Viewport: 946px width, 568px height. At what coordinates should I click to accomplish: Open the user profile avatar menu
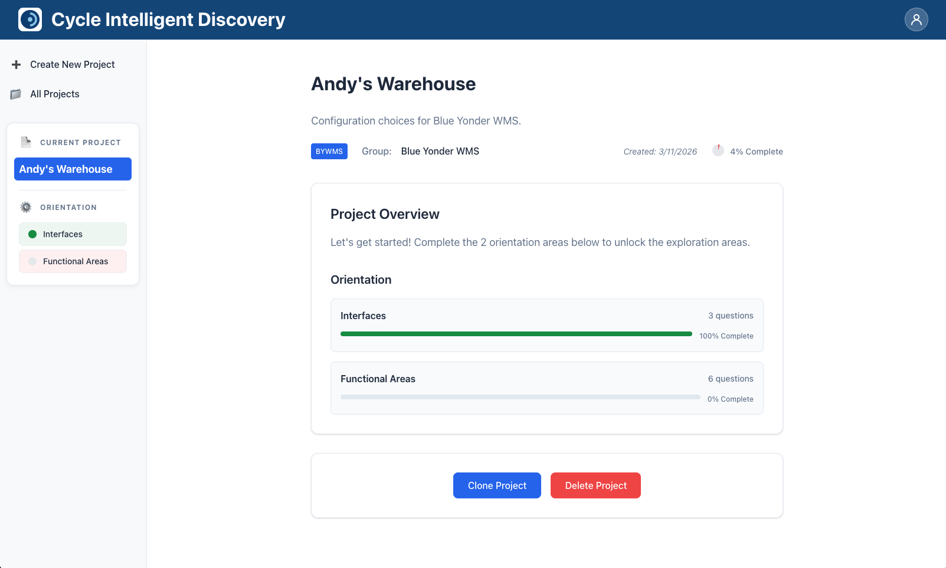coord(916,19)
